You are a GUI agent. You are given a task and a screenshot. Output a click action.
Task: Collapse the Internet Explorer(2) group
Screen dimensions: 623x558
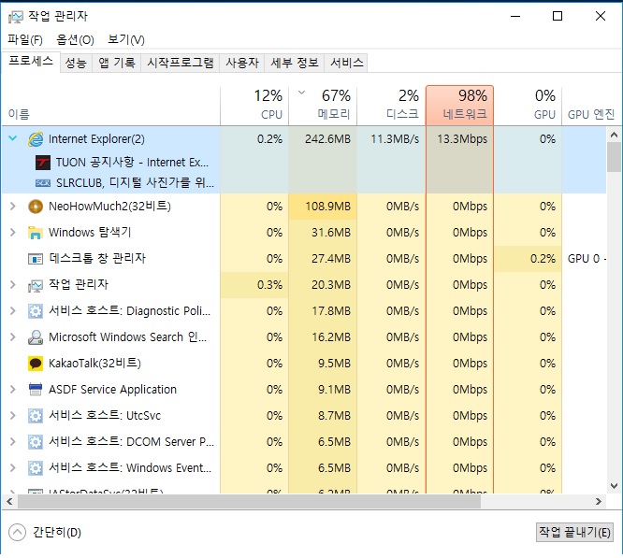13,138
